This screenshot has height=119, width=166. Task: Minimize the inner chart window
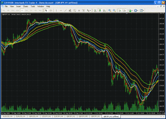pos(158,6)
